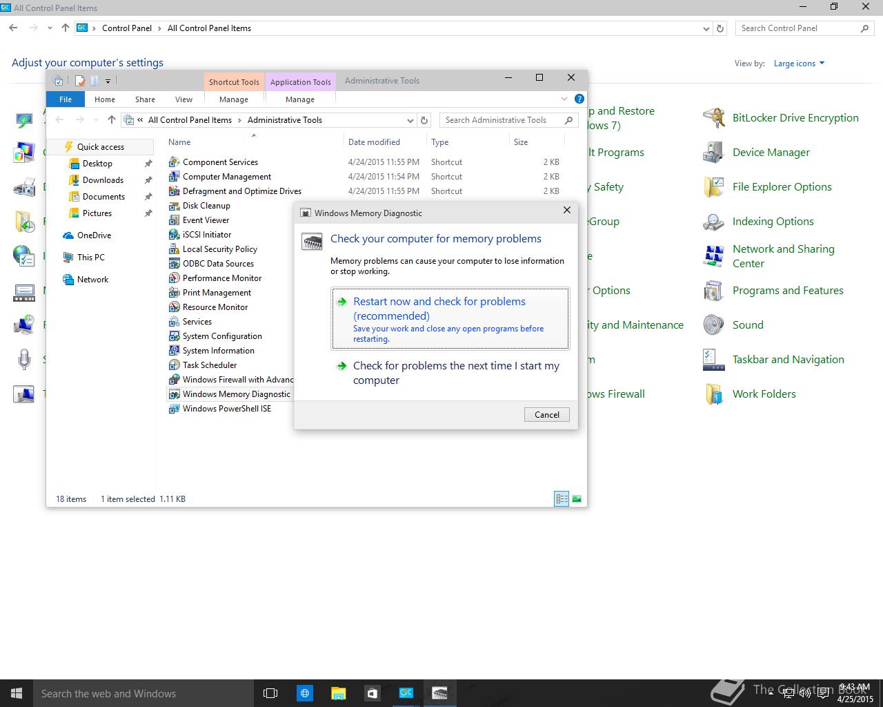Open the Store icon on the taskbar
Viewport: 883px width, 707px height.
[372, 693]
